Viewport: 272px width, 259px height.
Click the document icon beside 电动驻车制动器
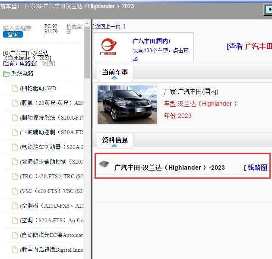(x=15, y=147)
